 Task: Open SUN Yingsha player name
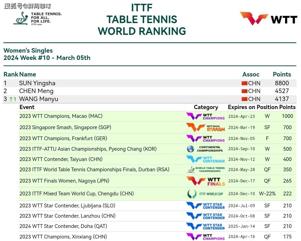tap(37, 83)
